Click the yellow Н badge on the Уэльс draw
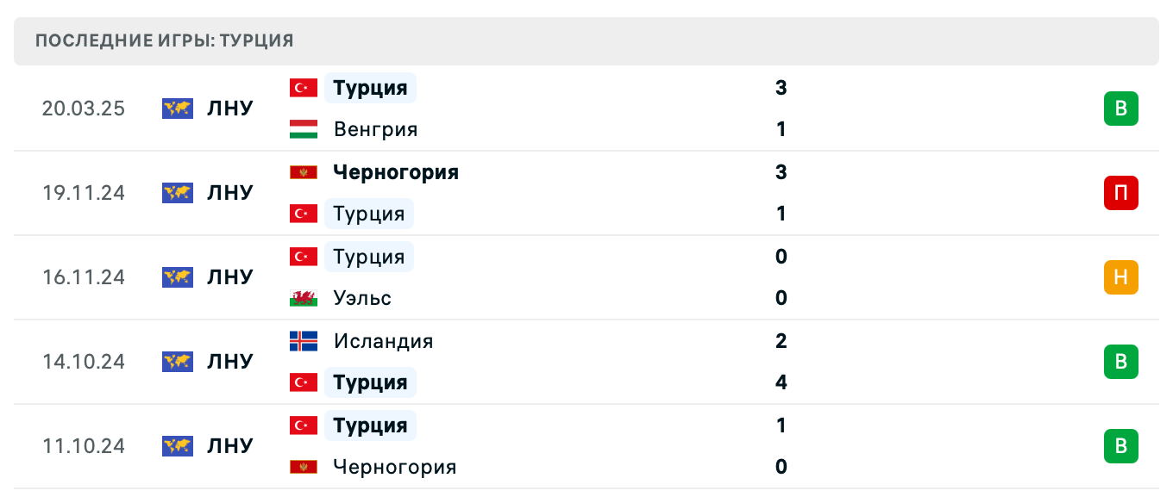Image resolution: width=1173 pixels, height=503 pixels. coord(1120,277)
